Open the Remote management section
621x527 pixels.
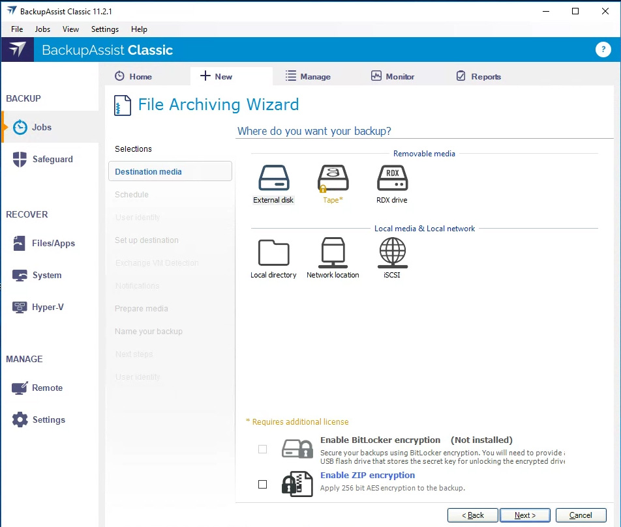click(47, 388)
